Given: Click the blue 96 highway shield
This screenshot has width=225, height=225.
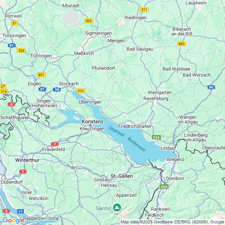Looking at the screenshot, I should (x=211, y=87).
